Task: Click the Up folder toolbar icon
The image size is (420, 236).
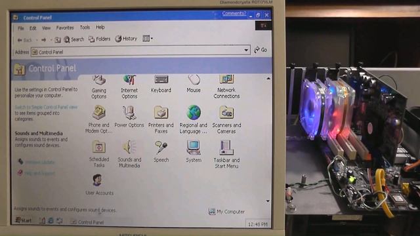Action: pyautogui.click(x=58, y=40)
